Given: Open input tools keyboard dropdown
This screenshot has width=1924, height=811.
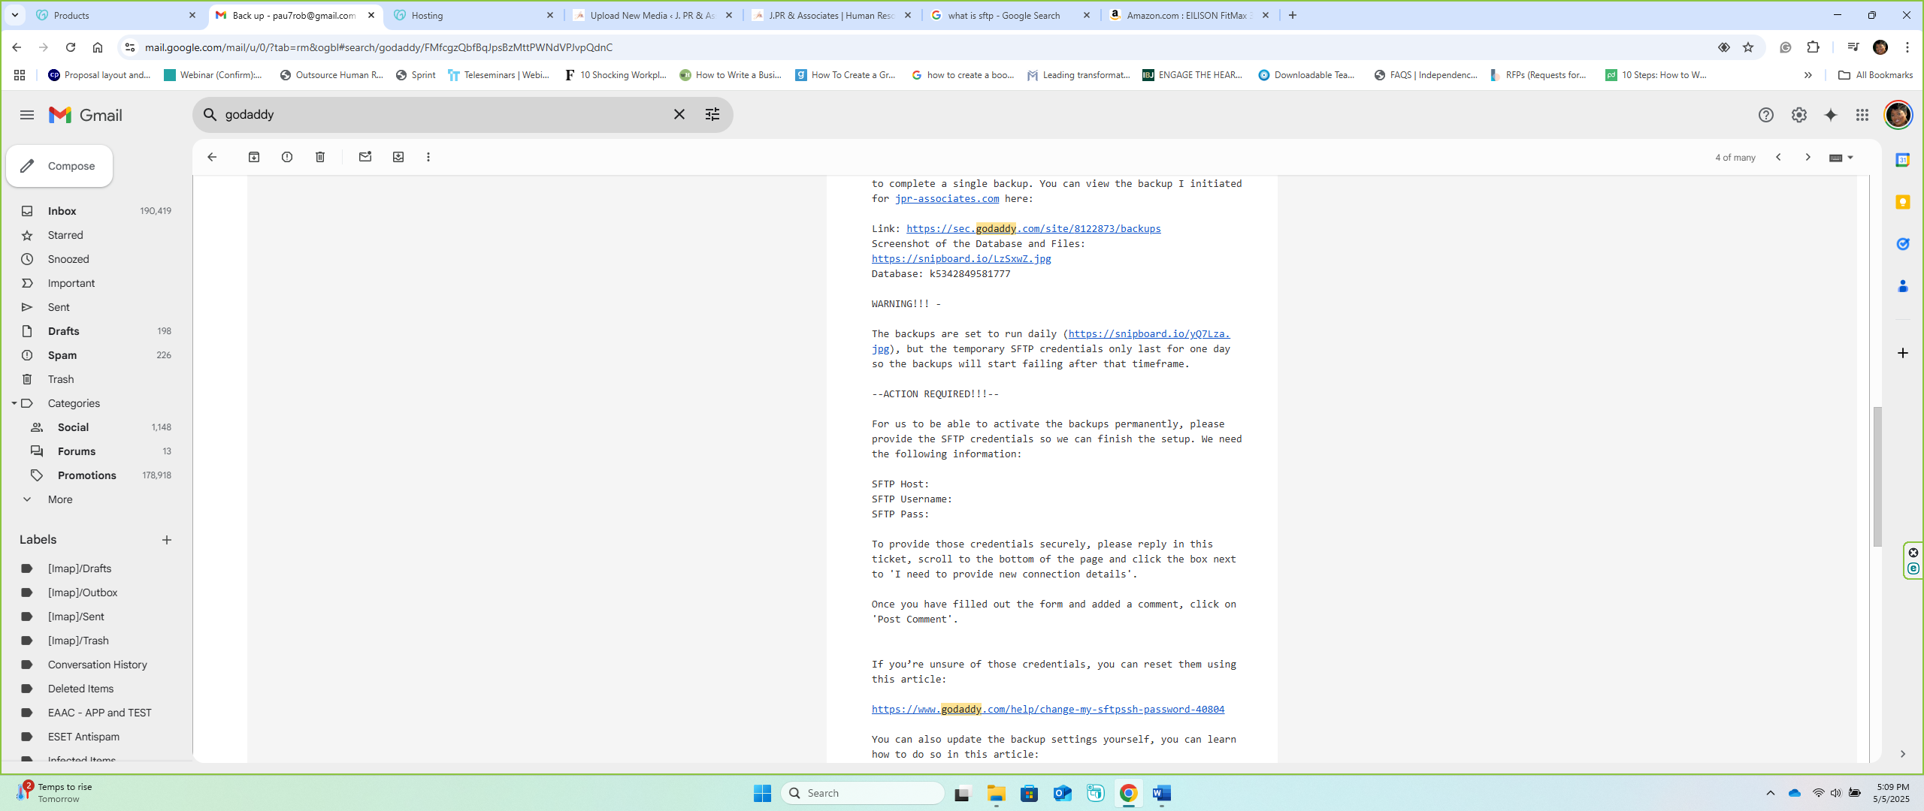Looking at the screenshot, I should point(1841,158).
